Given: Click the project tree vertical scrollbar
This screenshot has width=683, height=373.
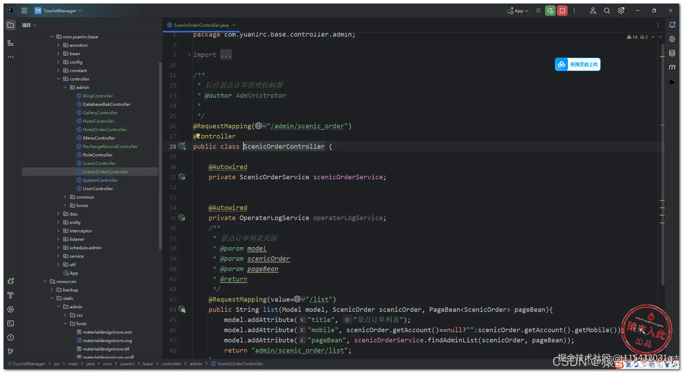Looking at the screenshot, I should point(160,156).
